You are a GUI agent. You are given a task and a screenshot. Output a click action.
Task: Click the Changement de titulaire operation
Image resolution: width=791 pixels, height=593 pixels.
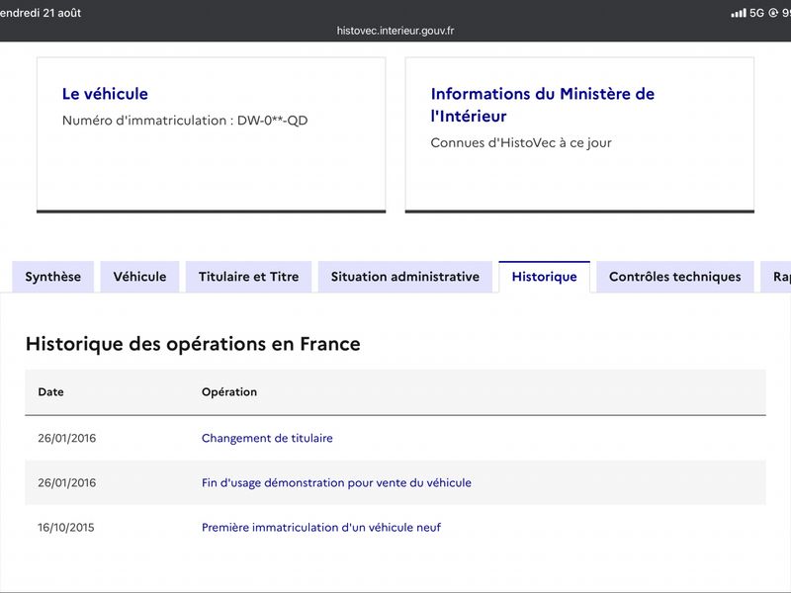(x=267, y=438)
